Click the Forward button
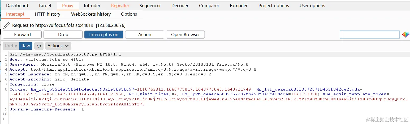Viewport: 410px width, 124px height. point(22,35)
